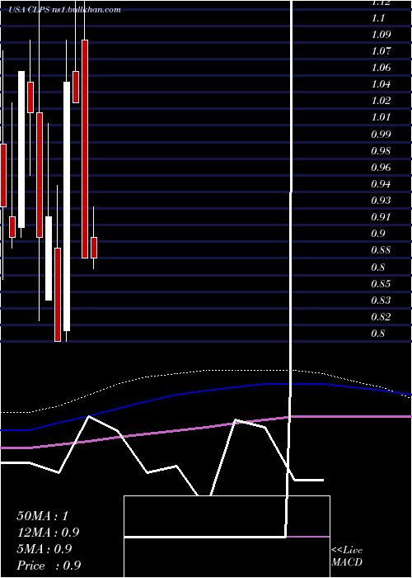
Task: Select the 1.01 price level label
Action: [x=381, y=117]
